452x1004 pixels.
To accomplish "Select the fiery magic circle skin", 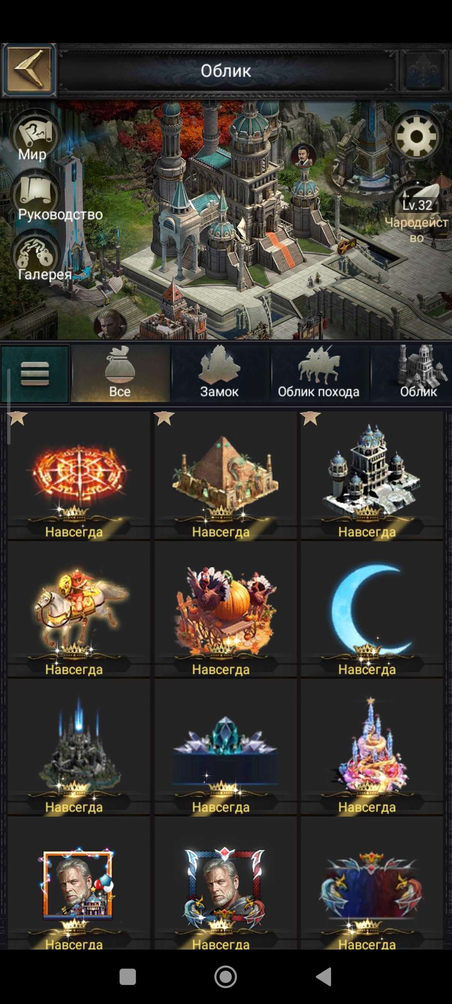I will point(79,475).
